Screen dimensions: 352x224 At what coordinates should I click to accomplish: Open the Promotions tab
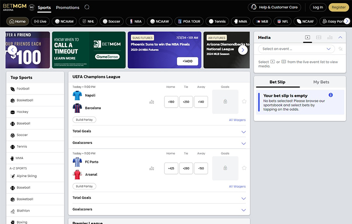[68, 7]
